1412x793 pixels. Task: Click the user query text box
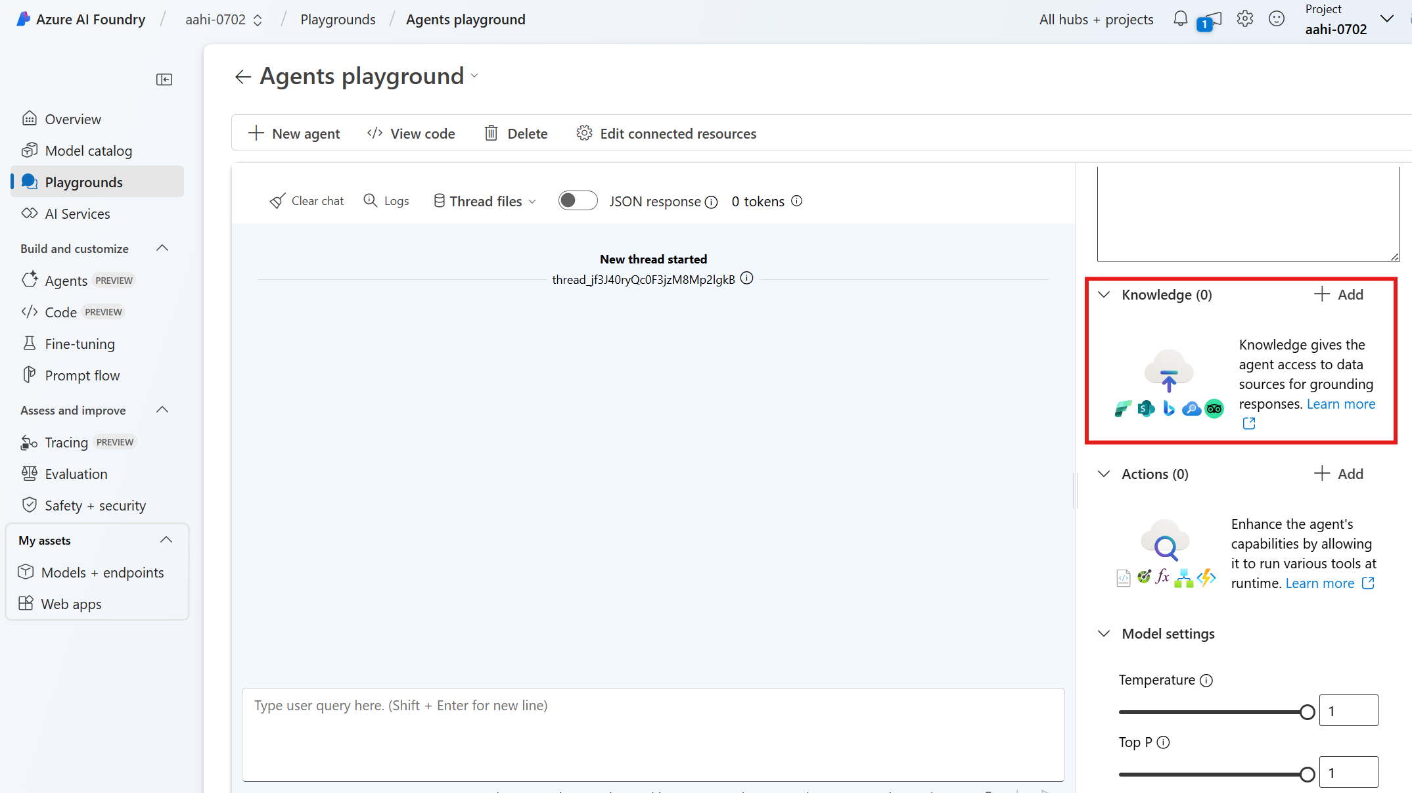pos(653,735)
